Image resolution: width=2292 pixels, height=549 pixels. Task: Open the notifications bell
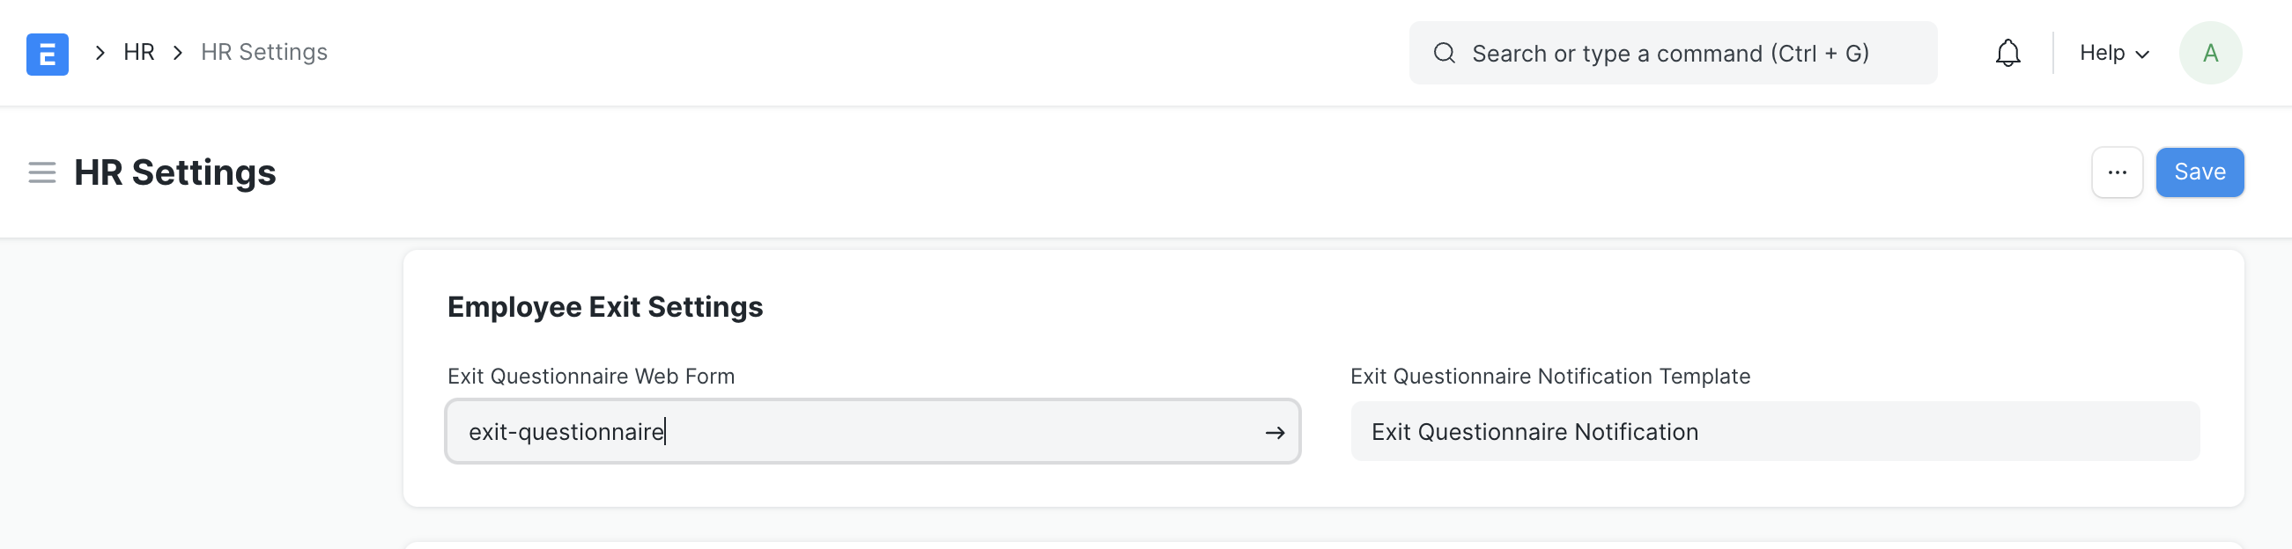[2007, 54]
